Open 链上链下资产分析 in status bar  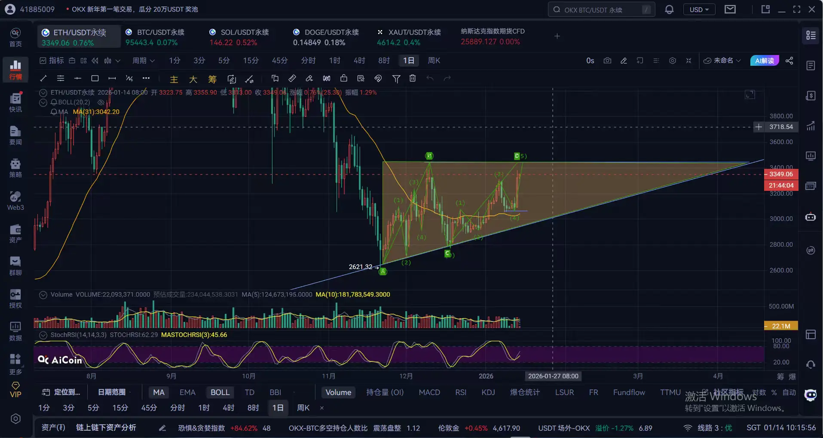pos(106,428)
